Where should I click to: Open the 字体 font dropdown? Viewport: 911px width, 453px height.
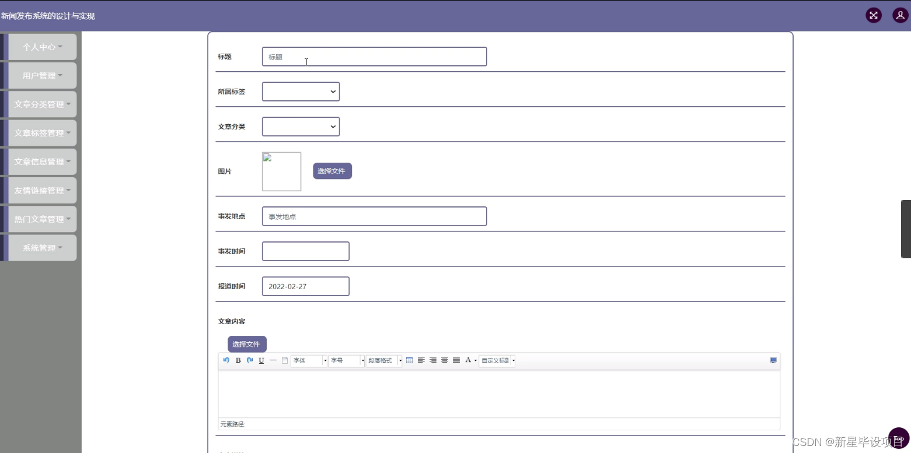(x=308, y=360)
